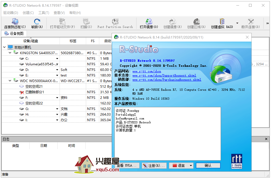Open dropdown arrow for the H: partition
This screenshot has width=271, height=179.
(x=57, y=114)
